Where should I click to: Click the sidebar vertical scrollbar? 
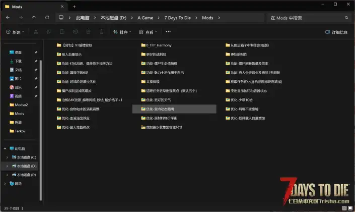pyautogui.click(x=41, y=131)
